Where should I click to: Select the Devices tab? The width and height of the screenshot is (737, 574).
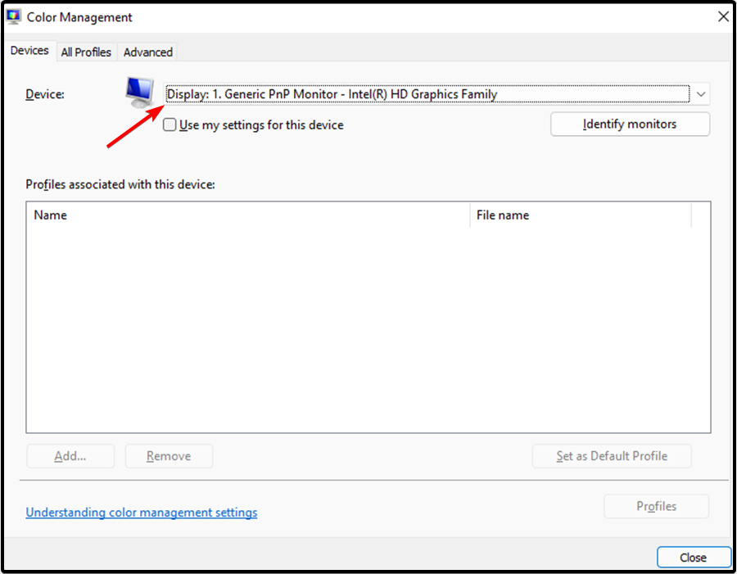pos(29,50)
